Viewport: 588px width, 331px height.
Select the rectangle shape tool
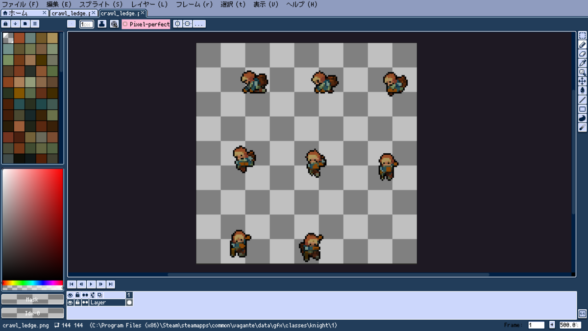pos(582,109)
